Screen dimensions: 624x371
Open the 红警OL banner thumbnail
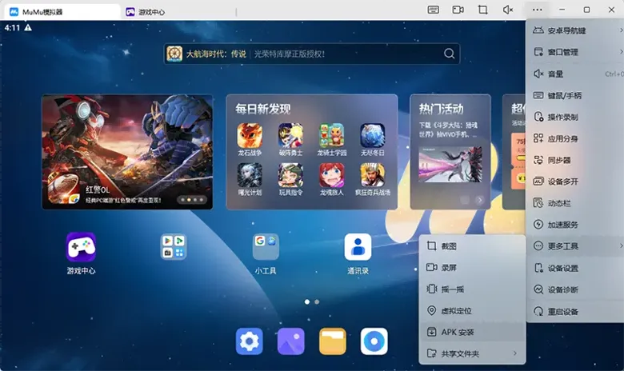pos(127,152)
